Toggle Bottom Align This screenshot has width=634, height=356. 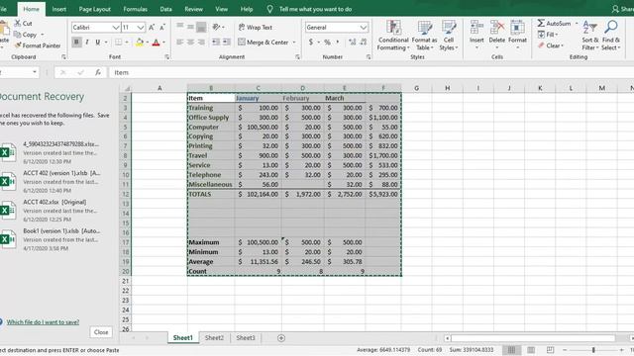(201, 27)
